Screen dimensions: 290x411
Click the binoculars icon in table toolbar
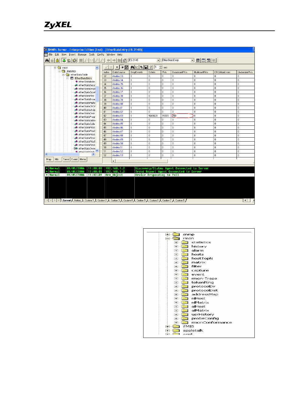tap(132, 67)
